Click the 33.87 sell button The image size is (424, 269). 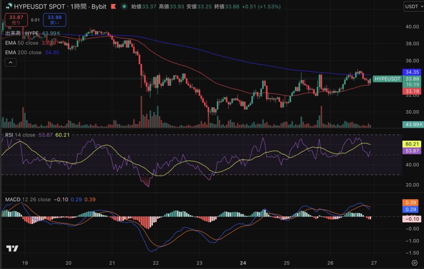[16, 19]
